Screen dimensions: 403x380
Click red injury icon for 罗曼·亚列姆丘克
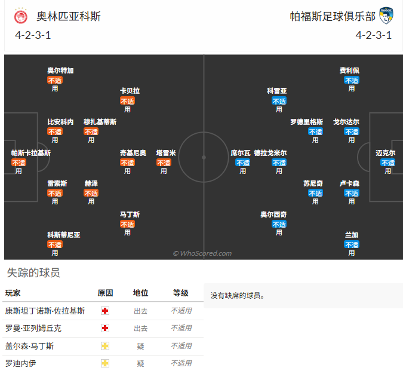105,328
